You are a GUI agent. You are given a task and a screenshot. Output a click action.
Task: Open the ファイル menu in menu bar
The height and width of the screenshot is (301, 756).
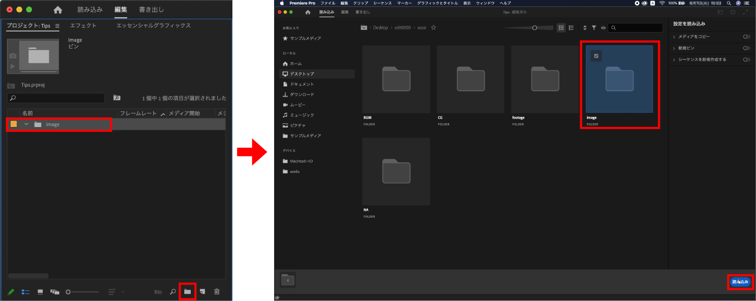click(x=328, y=3)
